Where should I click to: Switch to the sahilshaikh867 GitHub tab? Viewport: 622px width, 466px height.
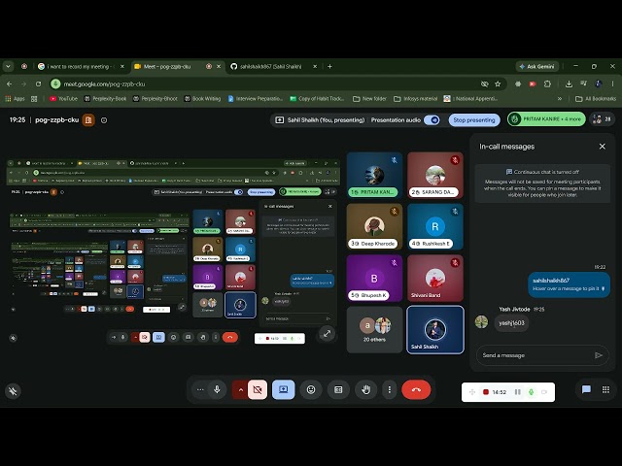[274, 67]
